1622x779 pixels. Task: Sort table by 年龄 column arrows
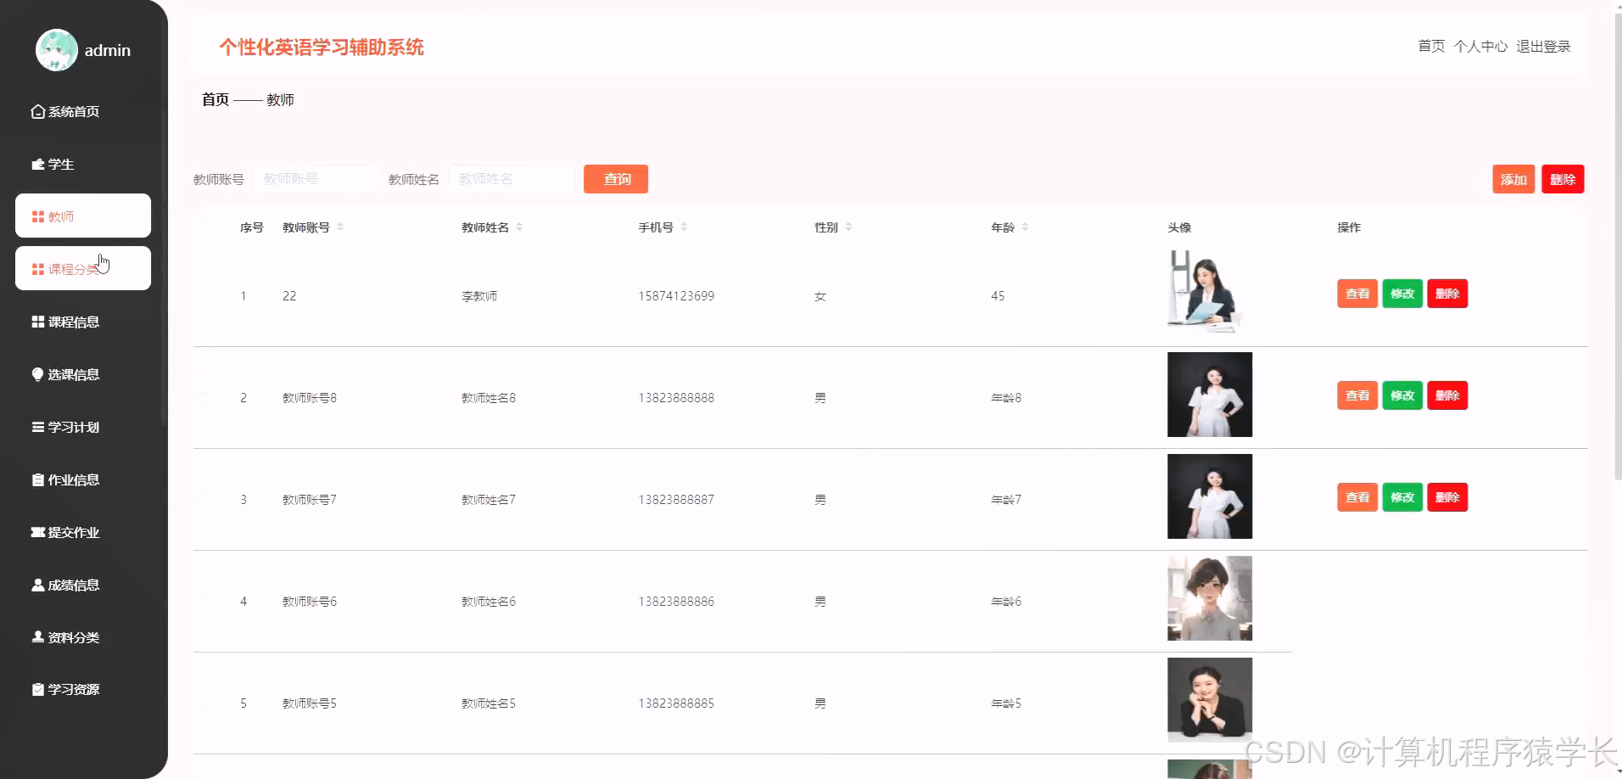click(x=1025, y=227)
